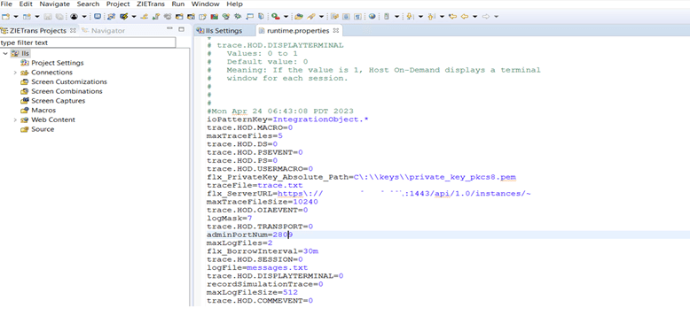
Task: Collapse the lls project tree node
Action: pos(5,54)
